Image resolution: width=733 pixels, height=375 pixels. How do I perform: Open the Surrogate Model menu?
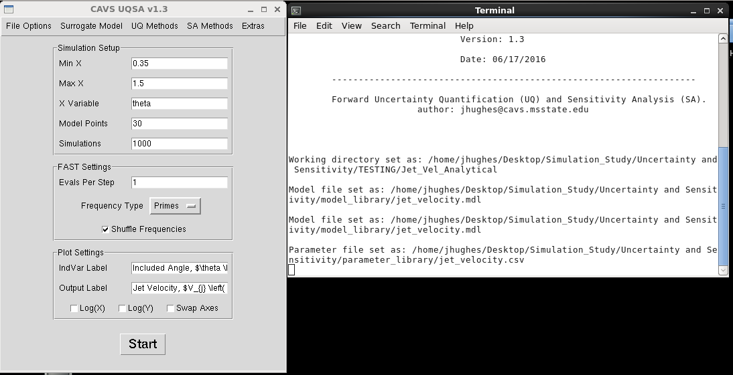tap(91, 26)
